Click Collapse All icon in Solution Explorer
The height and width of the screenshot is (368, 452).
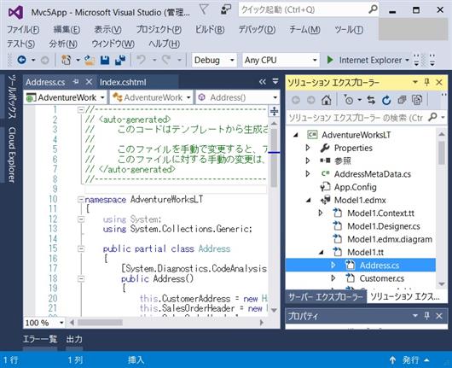coord(402,100)
